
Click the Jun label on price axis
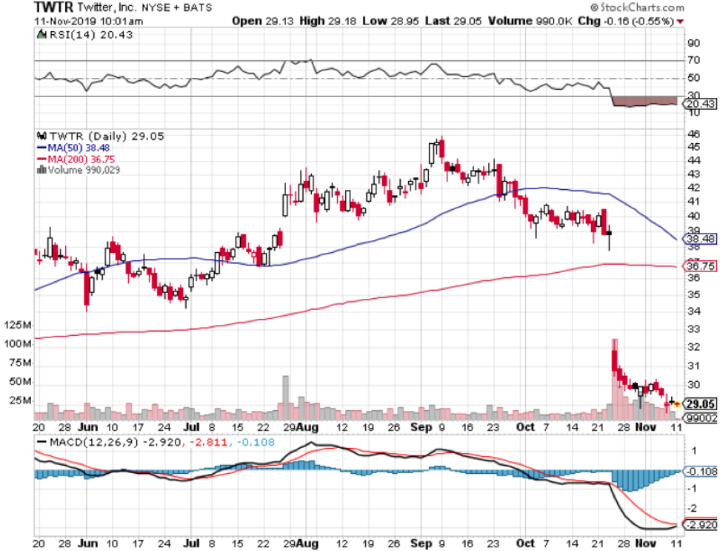(87, 427)
